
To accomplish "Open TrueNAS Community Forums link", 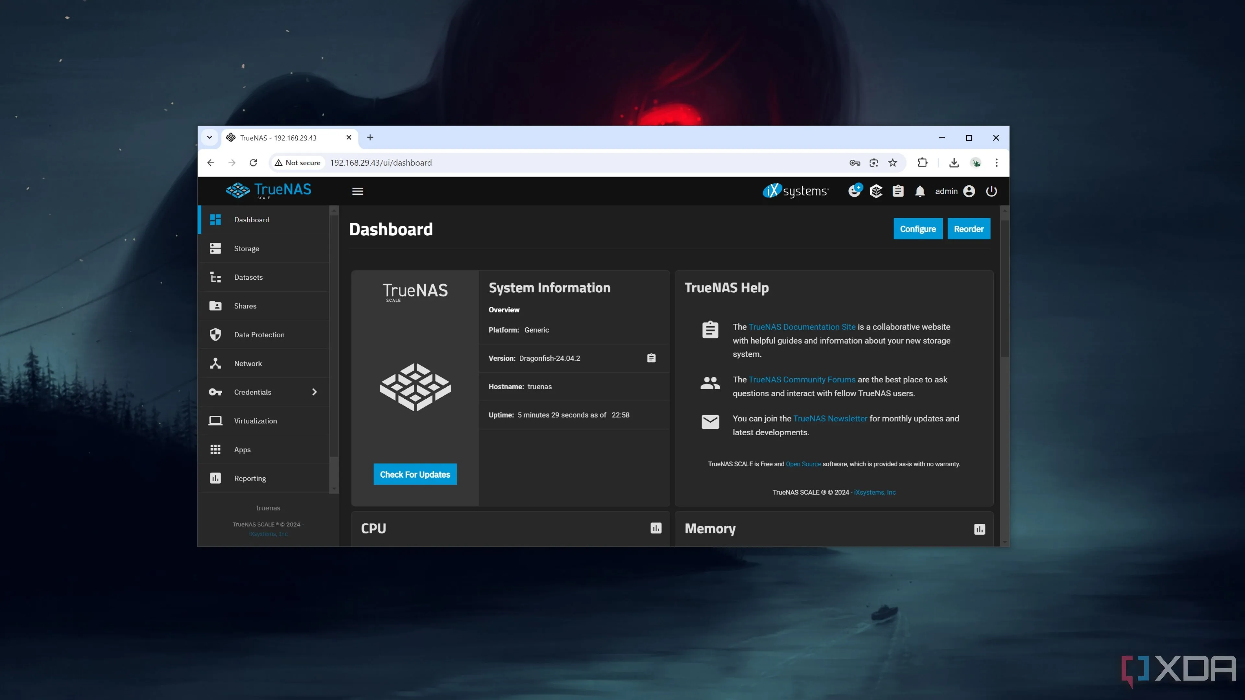I will point(802,380).
